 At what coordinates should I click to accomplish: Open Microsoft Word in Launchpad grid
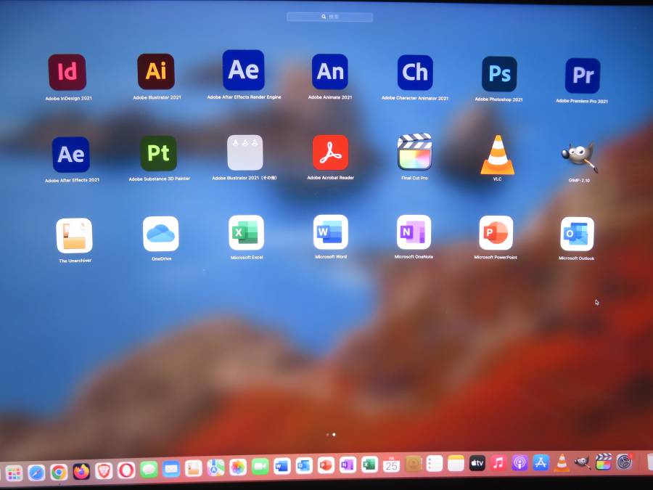click(x=331, y=232)
